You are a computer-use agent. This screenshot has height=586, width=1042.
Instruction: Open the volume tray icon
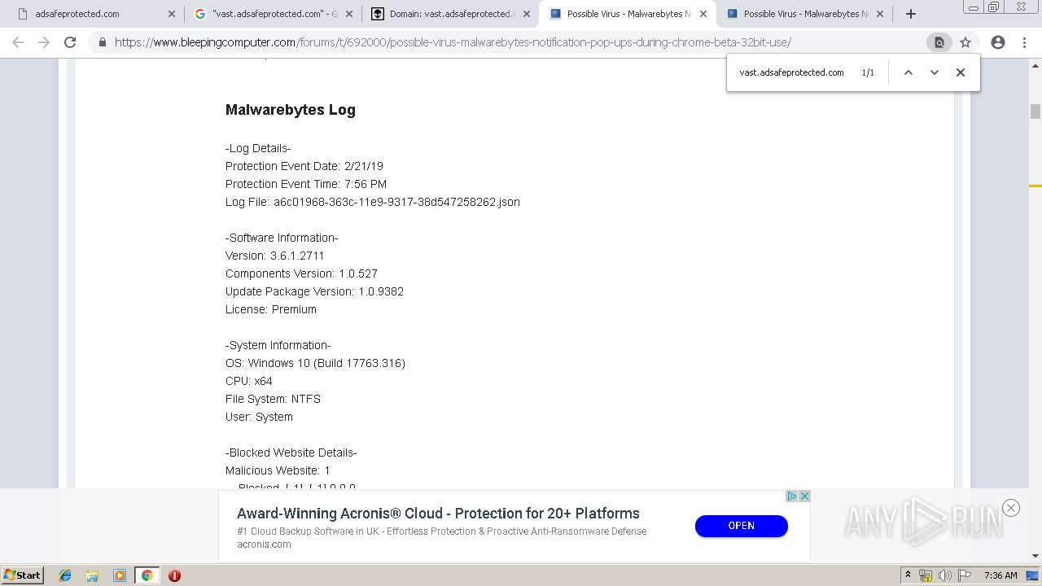(944, 575)
